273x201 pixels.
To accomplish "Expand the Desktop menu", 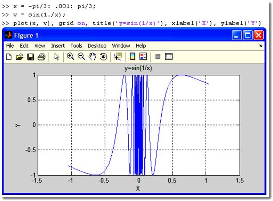I will tap(97, 46).
